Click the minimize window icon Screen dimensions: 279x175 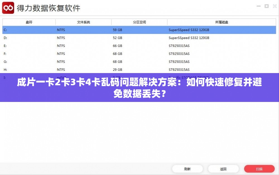pos(258,6)
